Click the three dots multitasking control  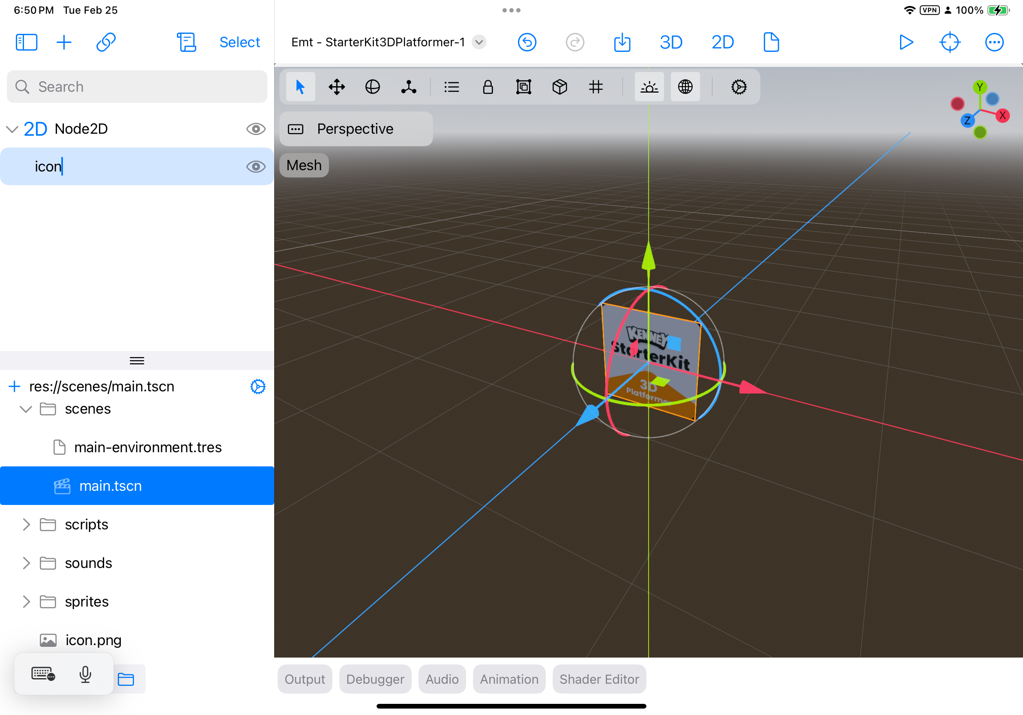[511, 10]
